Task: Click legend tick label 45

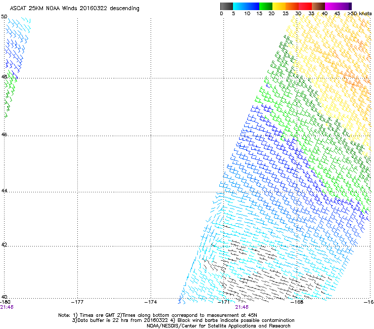Action: pyautogui.click(x=337, y=14)
